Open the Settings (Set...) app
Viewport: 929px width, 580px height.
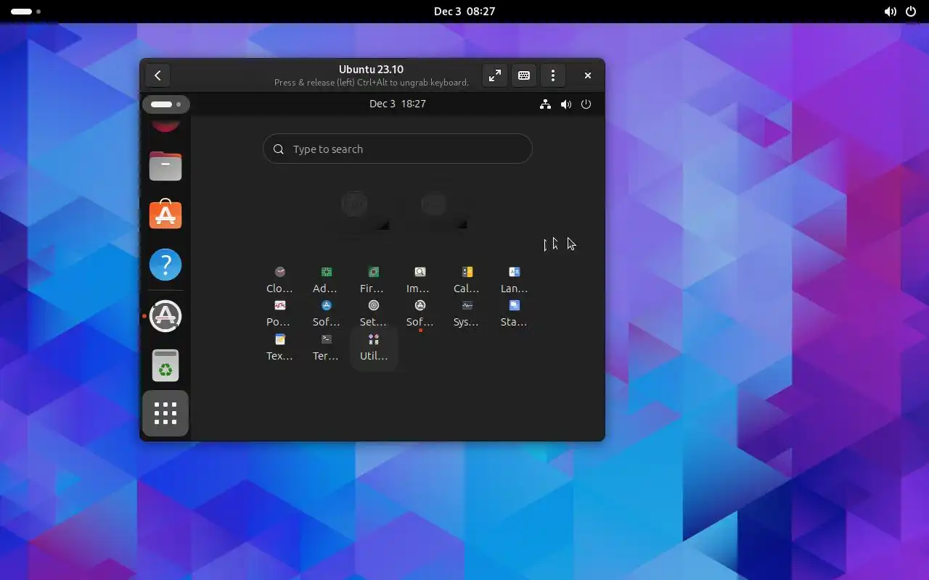pos(373,313)
